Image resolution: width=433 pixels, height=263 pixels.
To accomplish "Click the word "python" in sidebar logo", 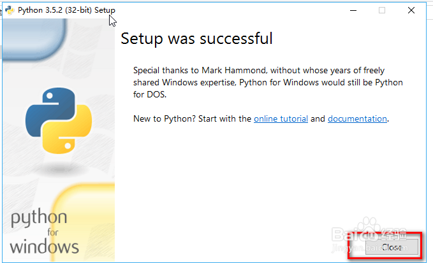I will coord(38,219).
